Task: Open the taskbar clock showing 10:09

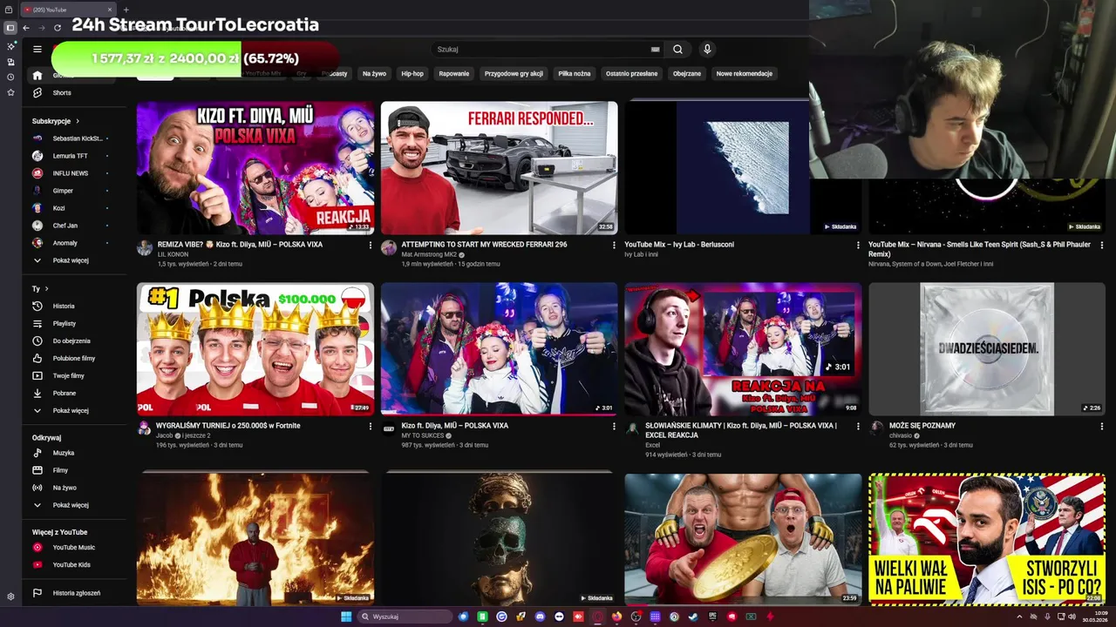Action: click(1094, 617)
